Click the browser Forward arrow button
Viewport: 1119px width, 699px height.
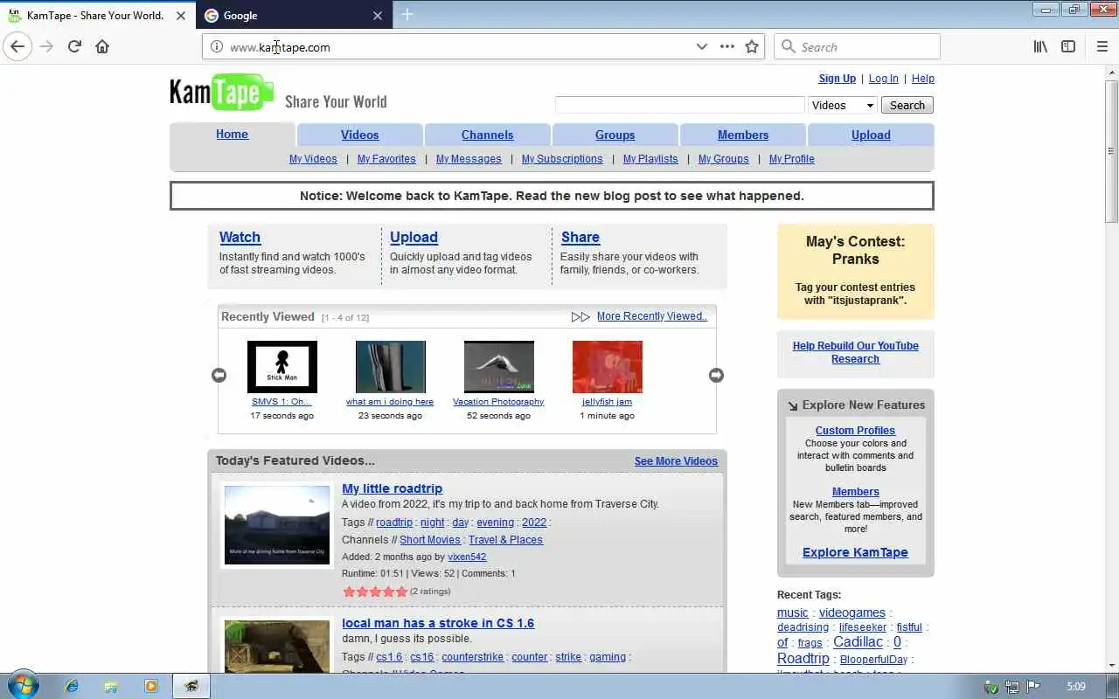coord(46,46)
